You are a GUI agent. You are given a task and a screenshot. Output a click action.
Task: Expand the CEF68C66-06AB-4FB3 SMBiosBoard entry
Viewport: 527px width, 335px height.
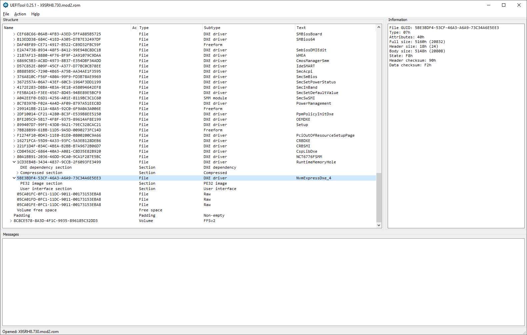point(14,34)
